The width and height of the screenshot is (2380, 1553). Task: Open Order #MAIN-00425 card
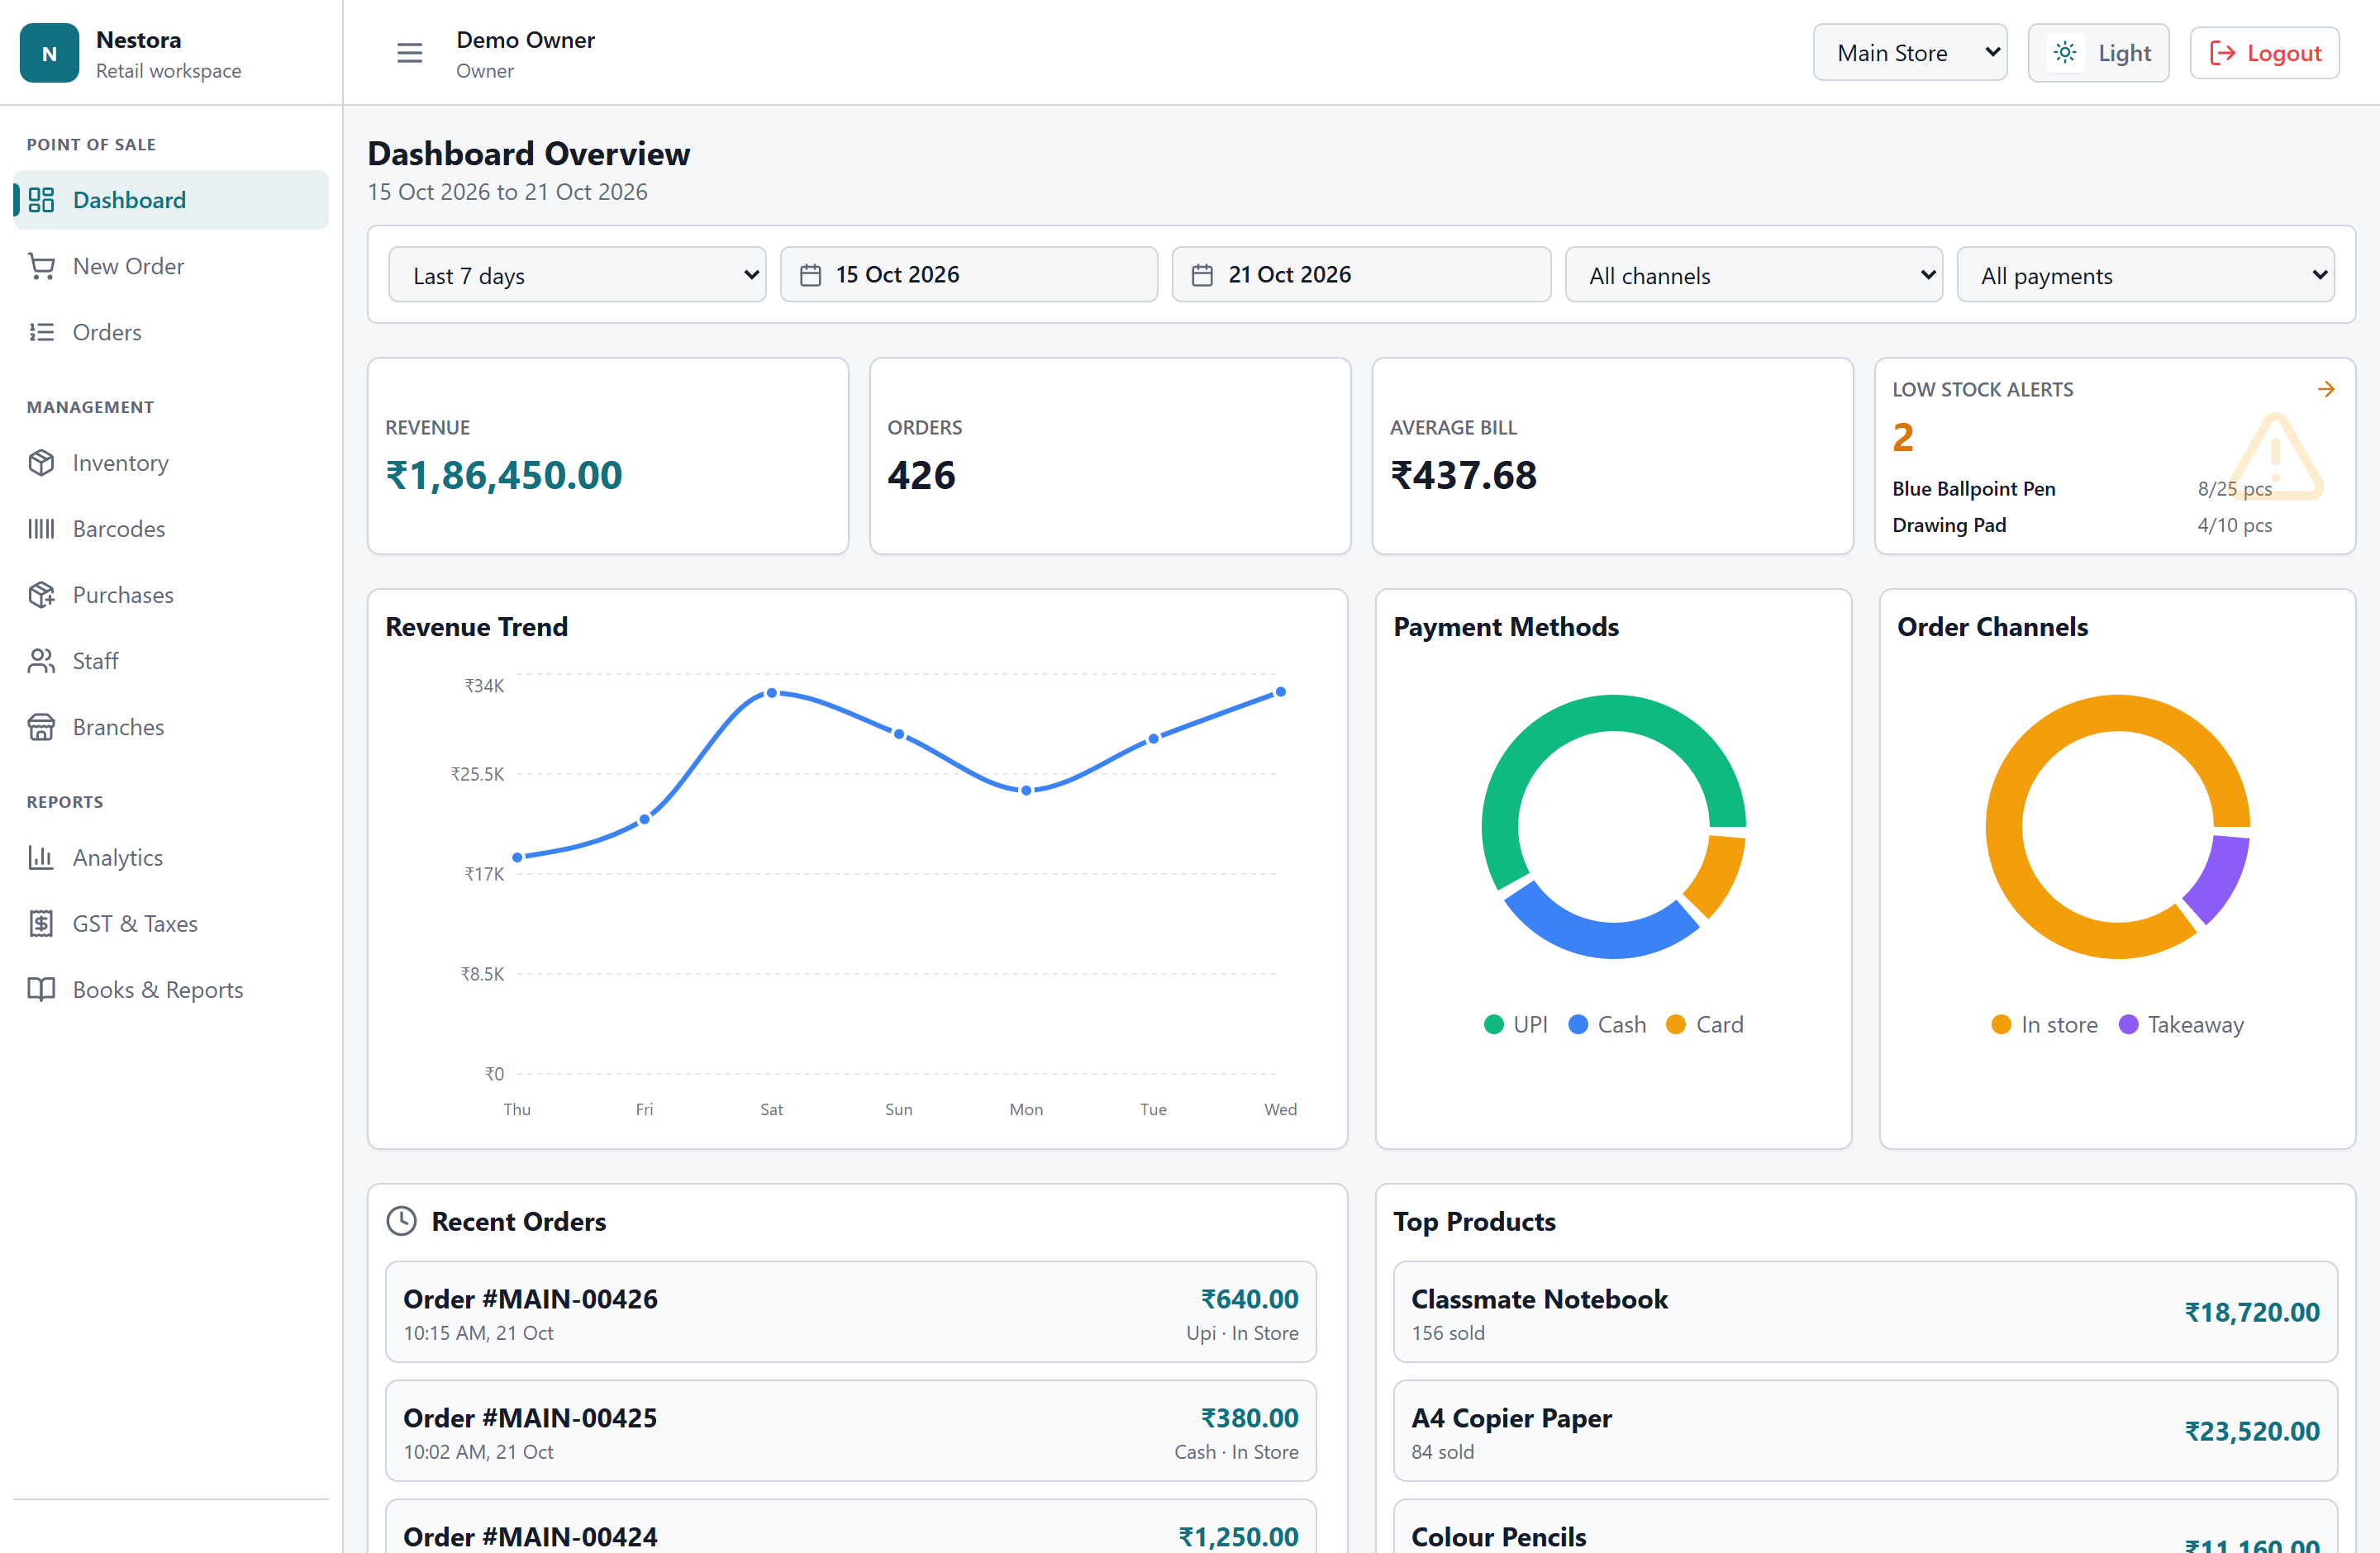coord(850,1430)
